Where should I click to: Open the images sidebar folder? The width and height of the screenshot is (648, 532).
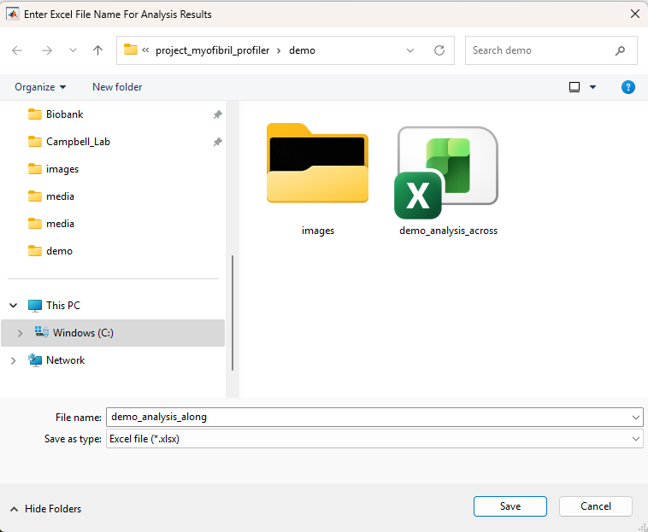62,169
